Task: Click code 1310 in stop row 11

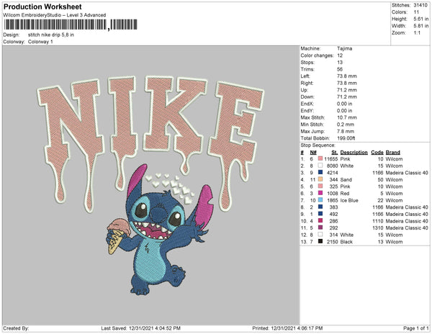Action: pyautogui.click(x=378, y=227)
